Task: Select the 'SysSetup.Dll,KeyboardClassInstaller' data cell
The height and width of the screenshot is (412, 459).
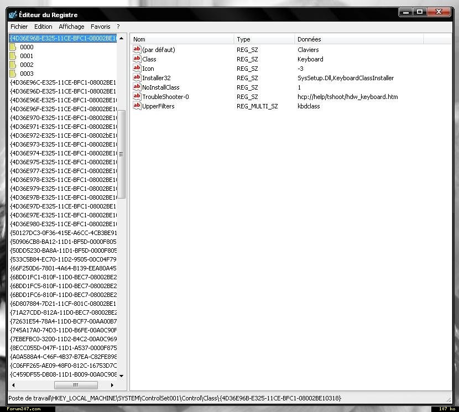Action: pyautogui.click(x=346, y=78)
